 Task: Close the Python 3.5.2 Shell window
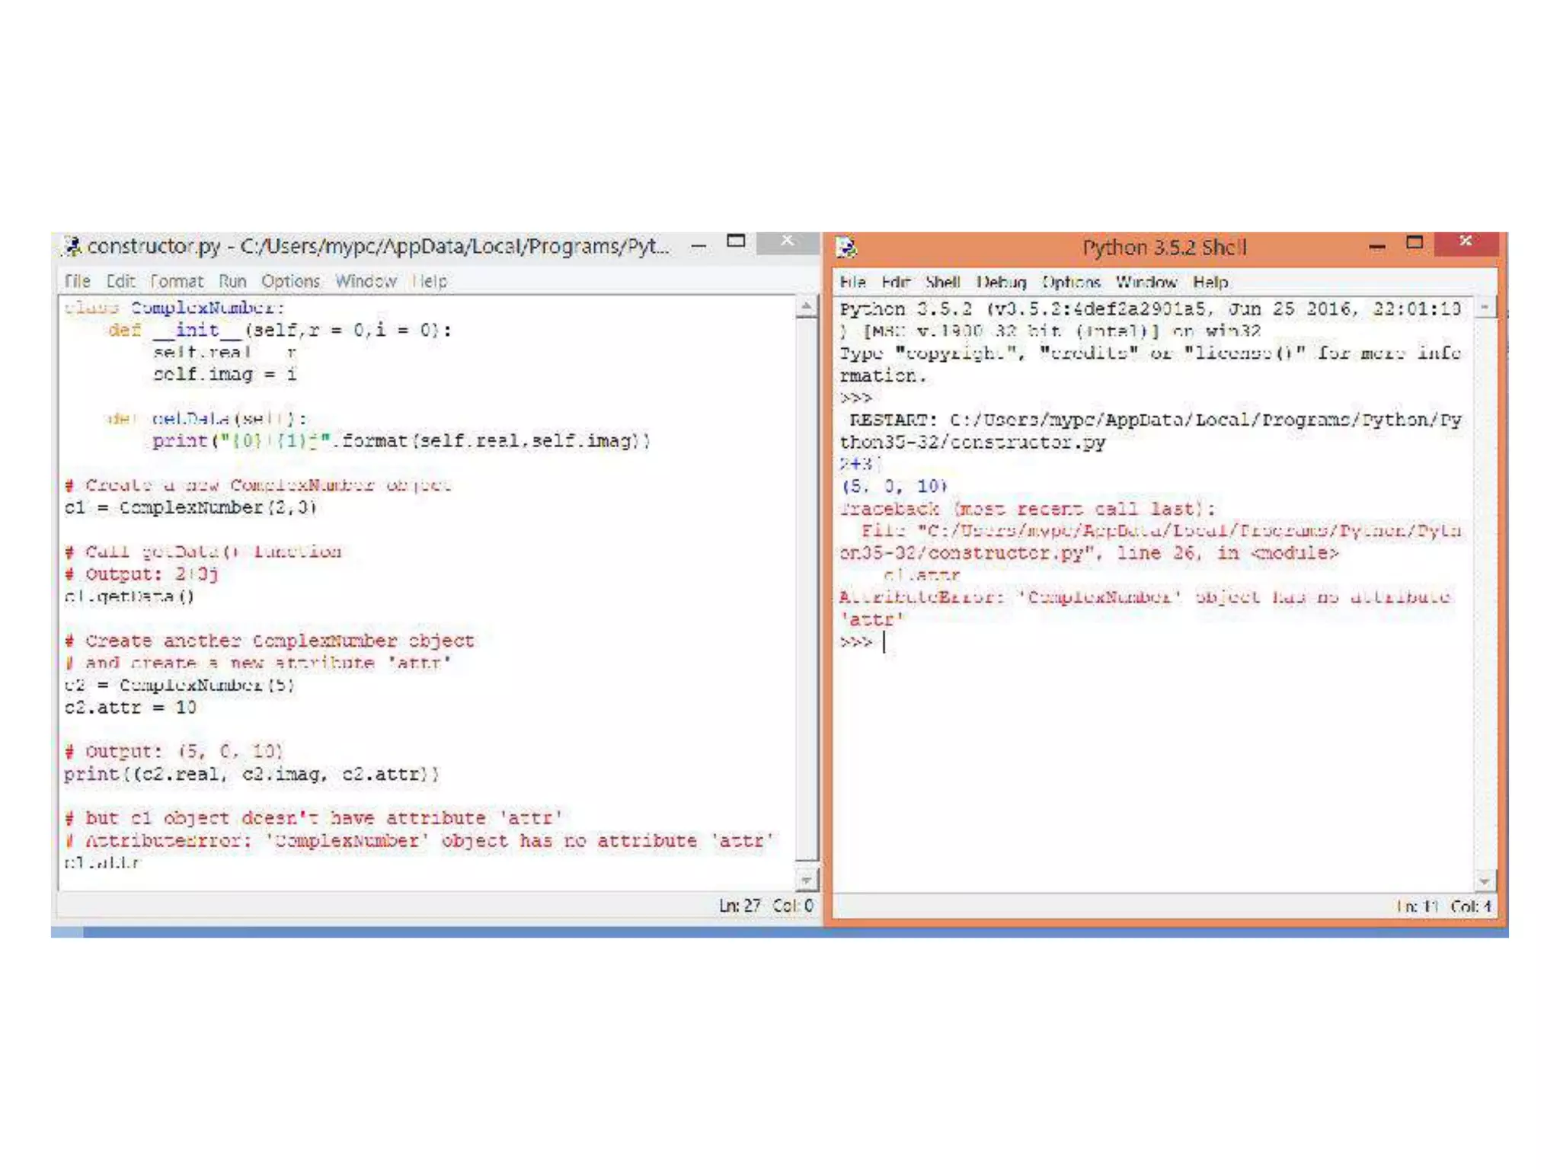tap(1466, 242)
